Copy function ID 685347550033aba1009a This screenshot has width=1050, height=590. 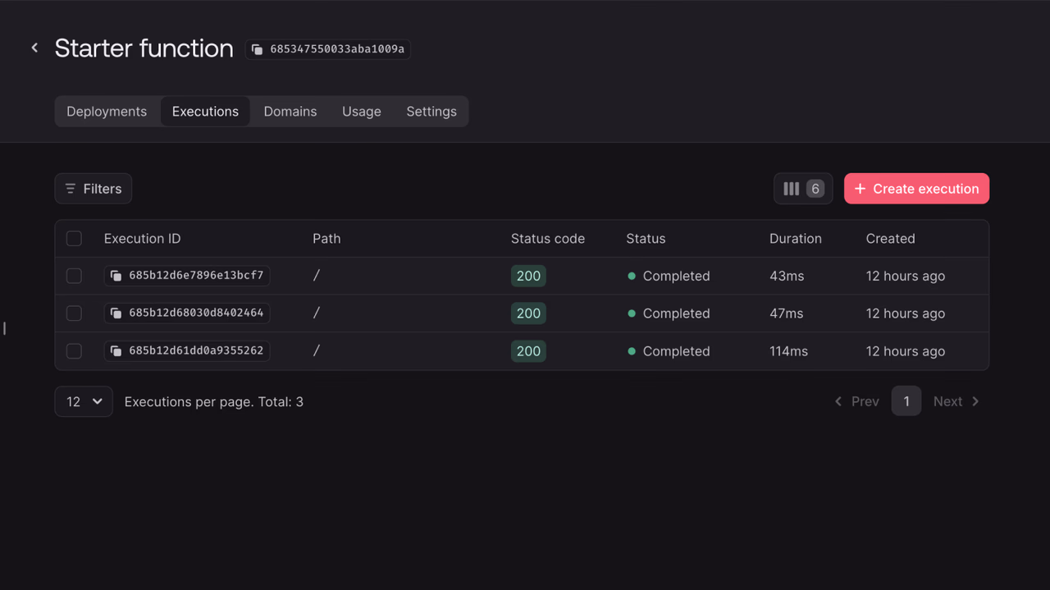328,49
